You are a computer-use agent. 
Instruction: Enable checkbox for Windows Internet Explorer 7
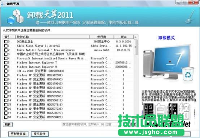point(6,63)
